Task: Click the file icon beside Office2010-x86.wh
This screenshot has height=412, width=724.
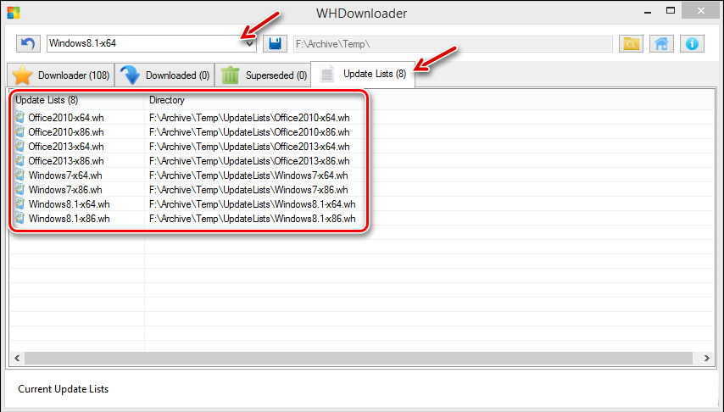Action: pyautogui.click(x=19, y=131)
